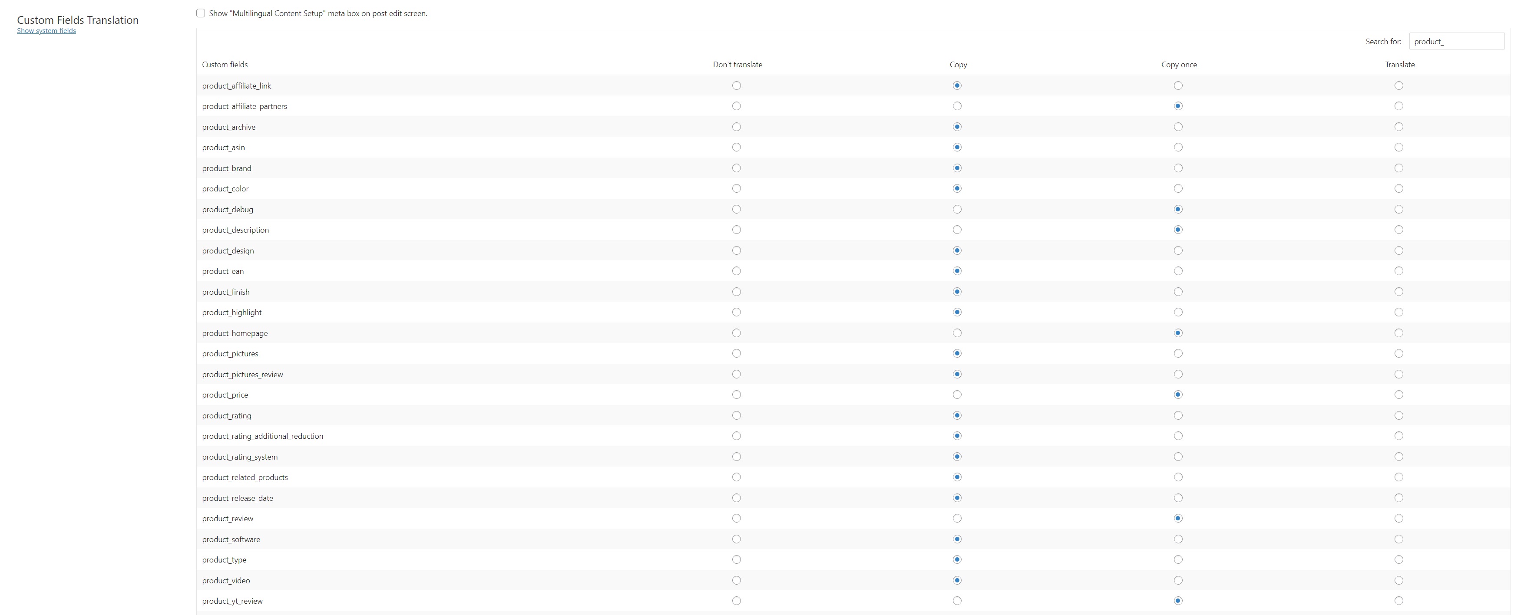The height and width of the screenshot is (615, 1534).
Task: Set product_affiliate_link to Don't translate
Action: [x=737, y=86]
